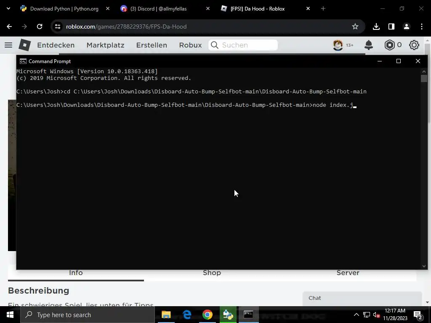Minimize the Command Prompt window
431x323 pixels.
pos(380,61)
